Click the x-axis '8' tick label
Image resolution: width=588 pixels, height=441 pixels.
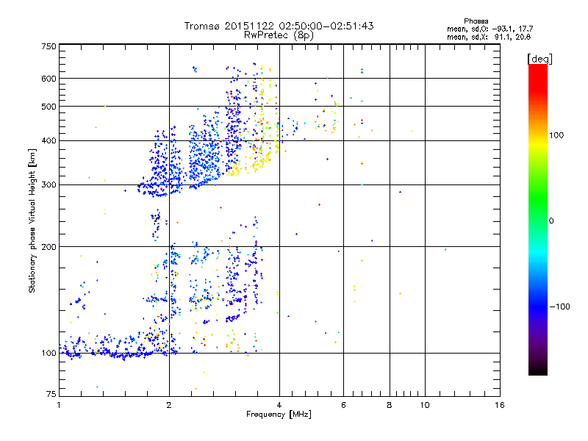pos(390,405)
